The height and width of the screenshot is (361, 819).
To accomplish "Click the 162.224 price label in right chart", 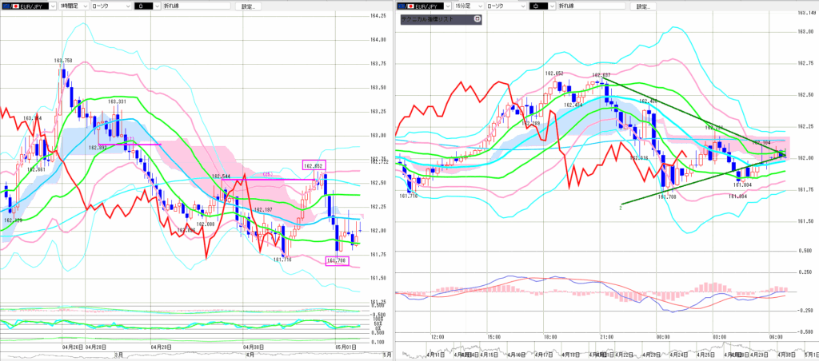I will [x=714, y=127].
